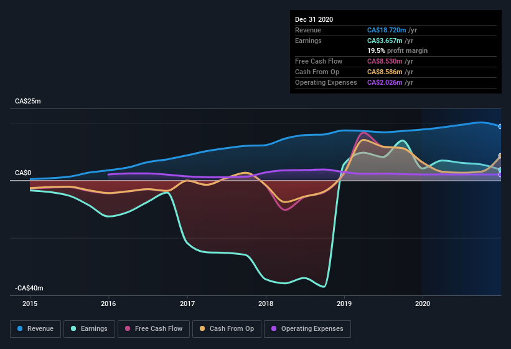The height and width of the screenshot is (349, 511).
Task: Click the Earnings endpoint marker at the chart's right edge
Action: [500, 170]
